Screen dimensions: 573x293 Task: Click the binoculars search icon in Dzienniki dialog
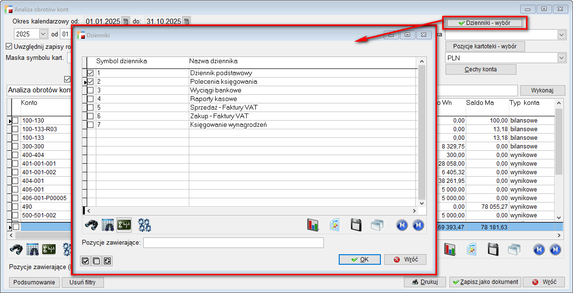point(91,225)
